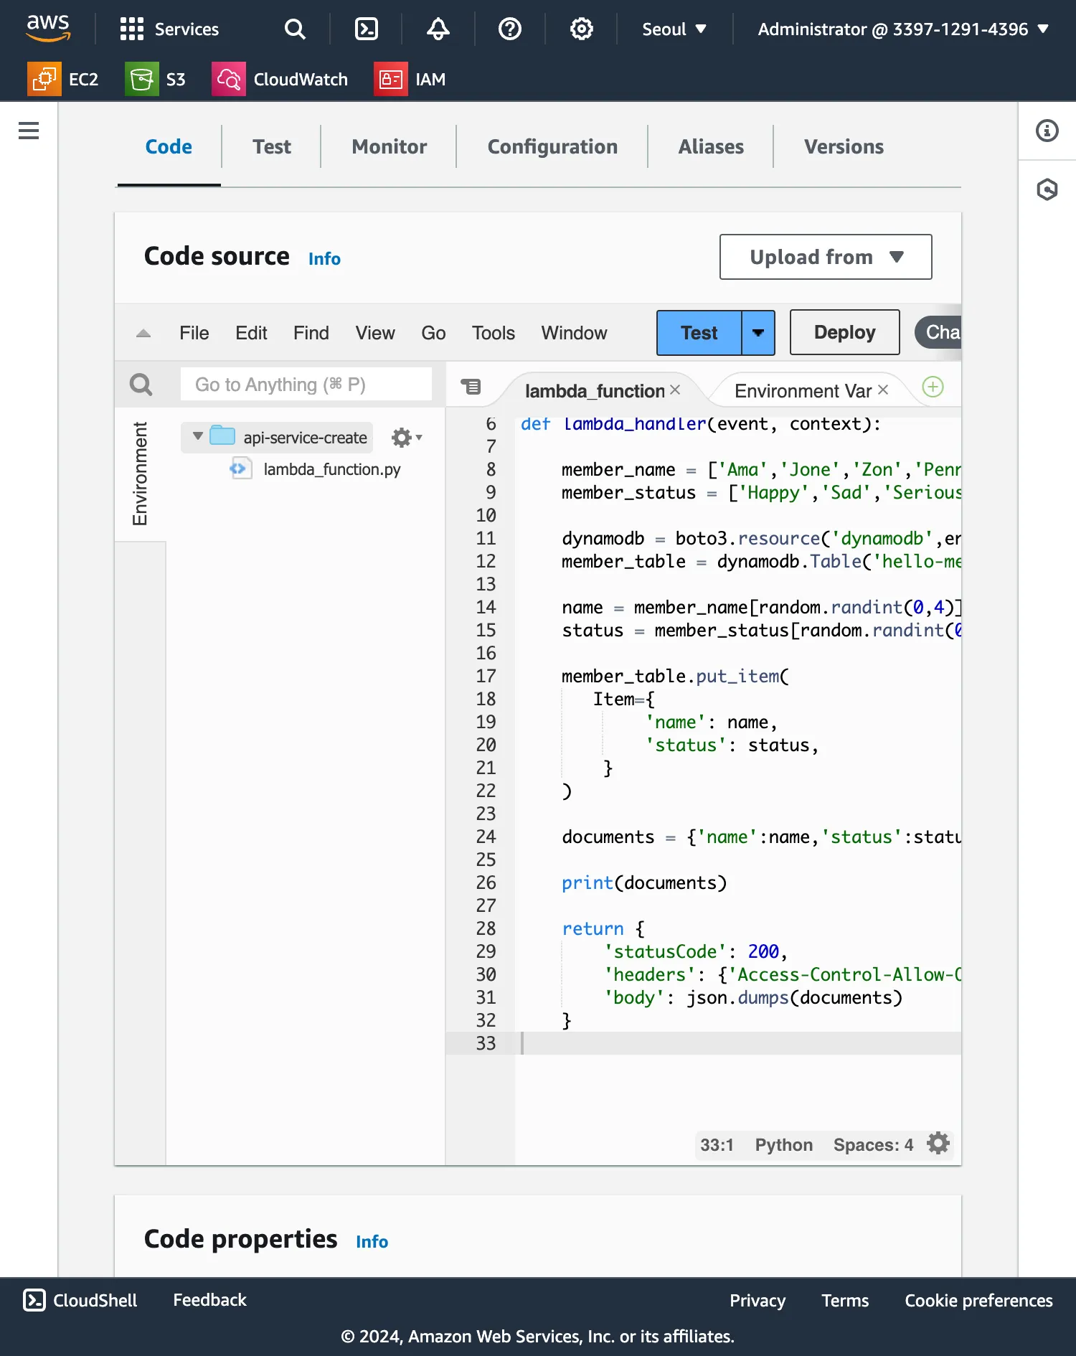Click the editor preferences gear in status bar
This screenshot has width=1076, height=1356.
click(x=938, y=1144)
